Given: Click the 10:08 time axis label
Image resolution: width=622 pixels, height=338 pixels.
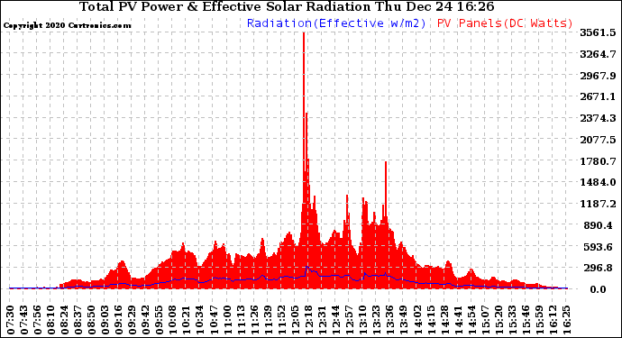Looking at the screenshot, I should pos(173,320).
